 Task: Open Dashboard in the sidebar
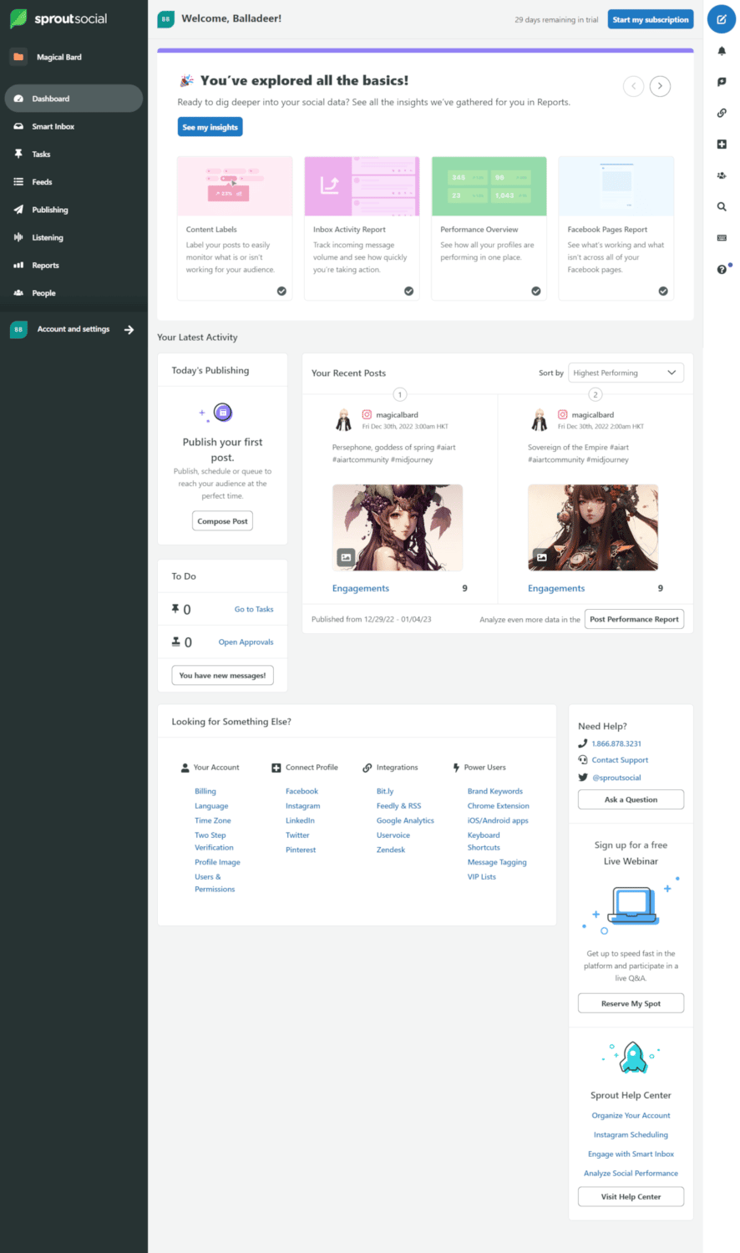73,99
